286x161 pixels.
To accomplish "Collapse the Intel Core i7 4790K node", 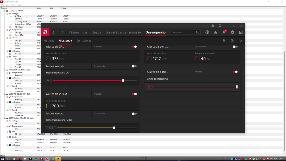I will click(4, 11).
